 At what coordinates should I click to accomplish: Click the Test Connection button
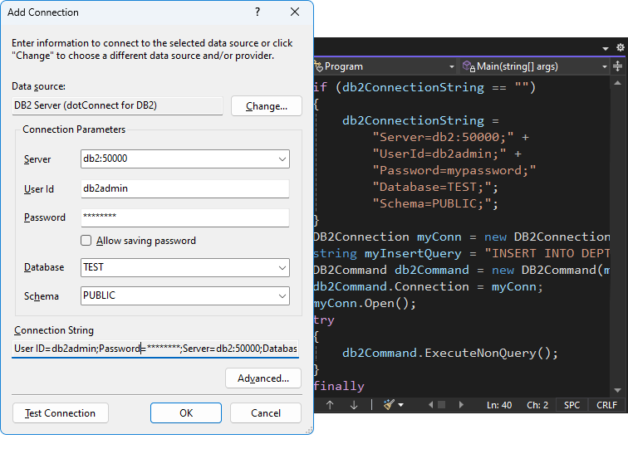(61, 413)
